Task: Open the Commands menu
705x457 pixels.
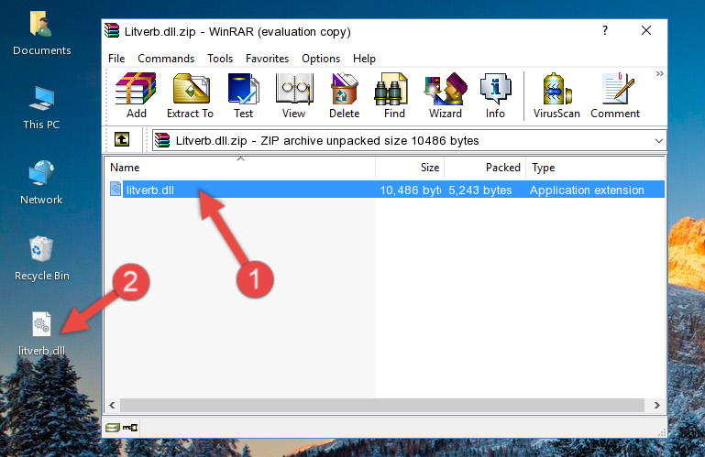Action: point(166,59)
